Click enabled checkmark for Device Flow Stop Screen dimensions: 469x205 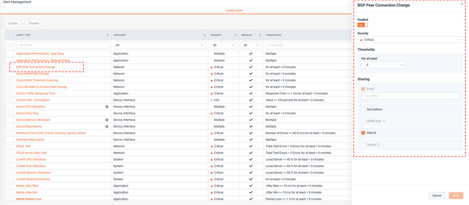[x=251, y=114]
